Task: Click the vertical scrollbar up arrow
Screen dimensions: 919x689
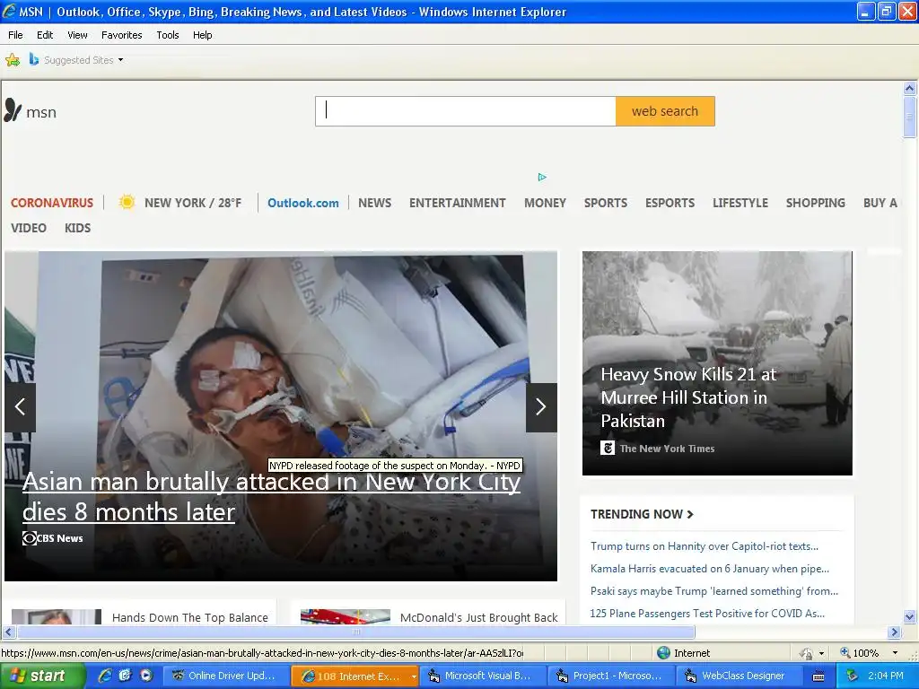Action: click(x=910, y=89)
